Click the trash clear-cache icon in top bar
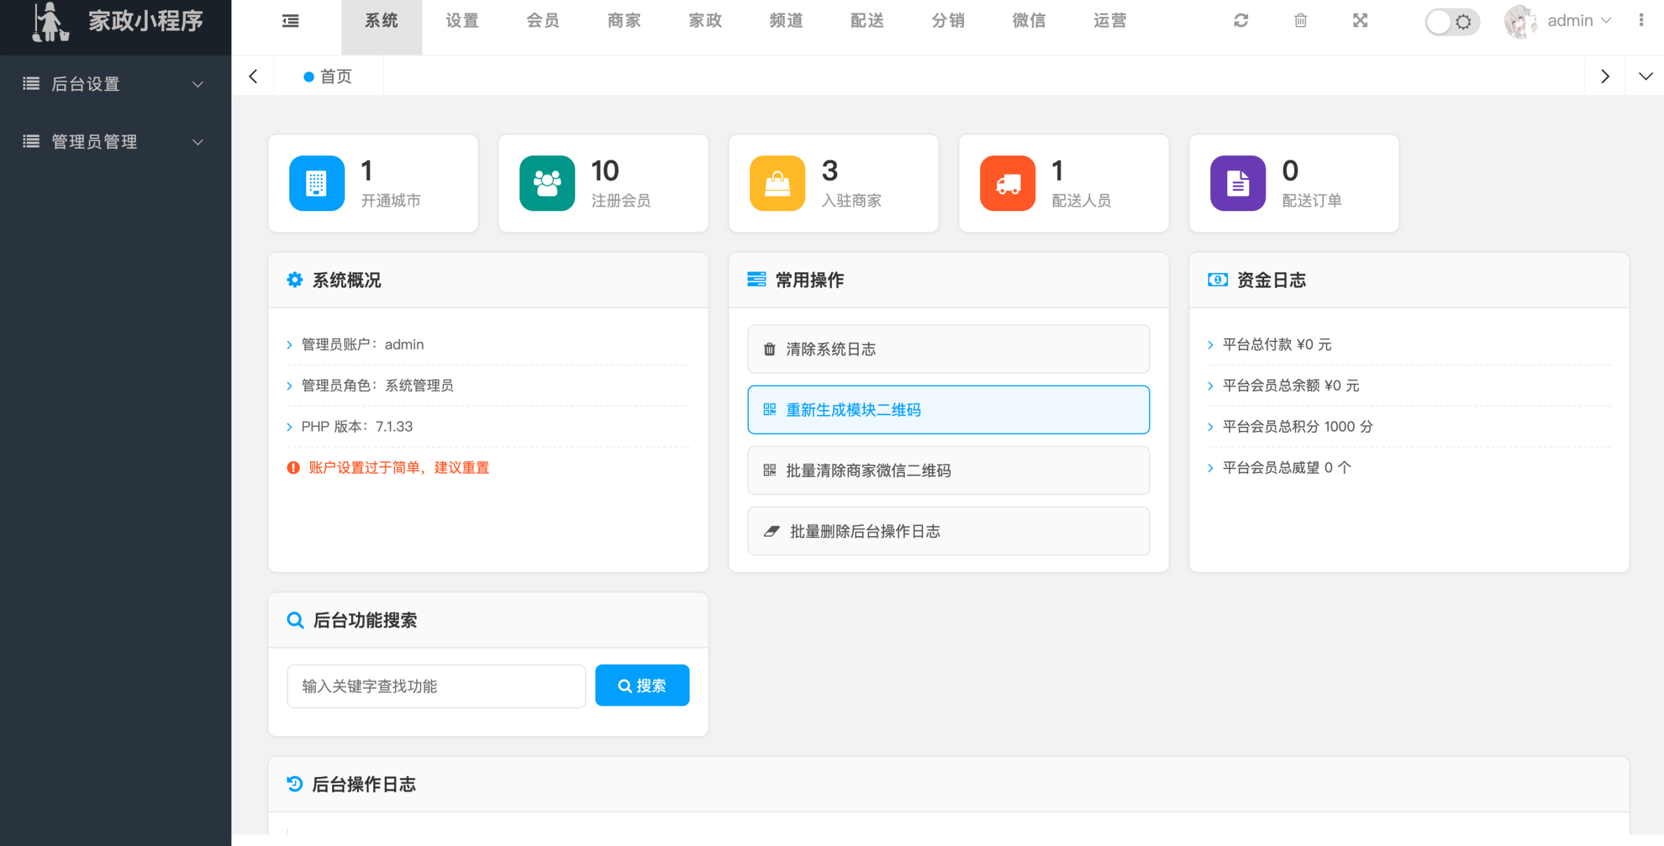Screen dimensions: 1664x846 (x=1301, y=21)
